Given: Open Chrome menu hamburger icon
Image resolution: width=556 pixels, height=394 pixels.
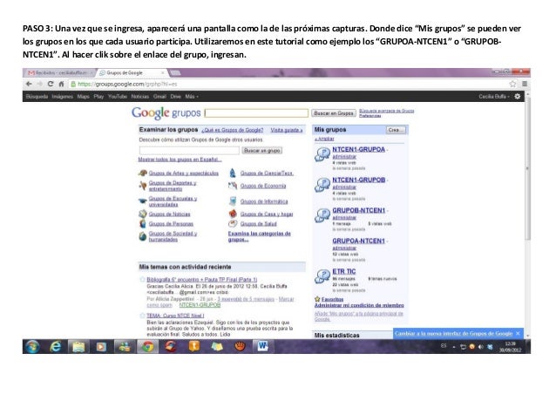Looking at the screenshot, I should (x=525, y=84).
